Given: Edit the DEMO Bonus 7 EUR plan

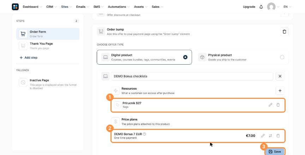Looking at the screenshot, I should [263, 136].
